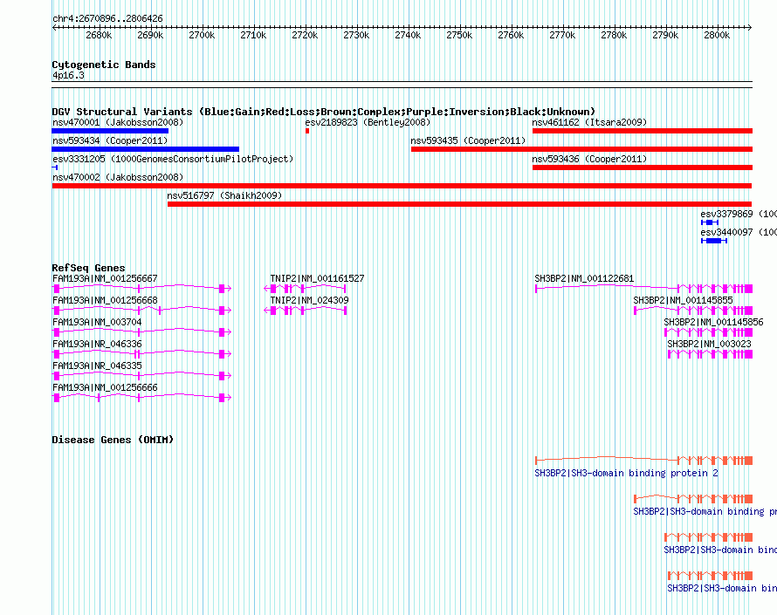This screenshot has width=777, height=615.
Task: Click the FAM193A|NM_003704 label text
Action: pos(97,322)
